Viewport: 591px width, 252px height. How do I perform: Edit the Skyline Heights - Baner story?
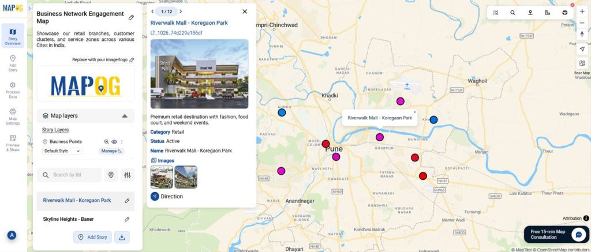127,219
